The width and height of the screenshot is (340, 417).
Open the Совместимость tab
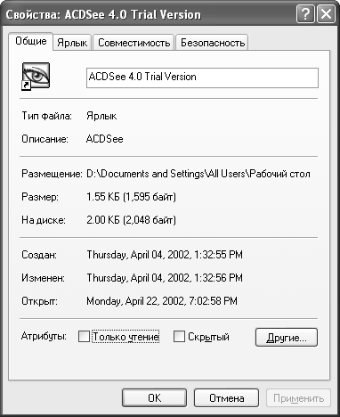(x=134, y=43)
